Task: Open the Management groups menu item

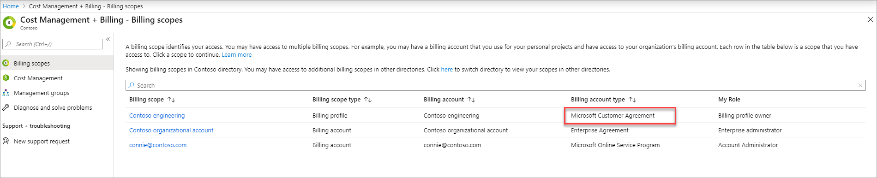Action: (x=57, y=93)
